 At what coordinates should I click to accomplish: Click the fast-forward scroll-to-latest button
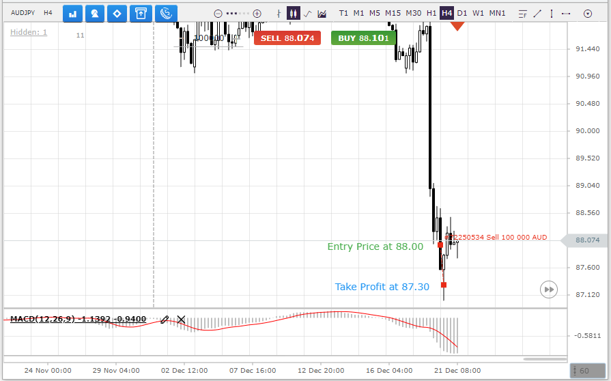[549, 290]
